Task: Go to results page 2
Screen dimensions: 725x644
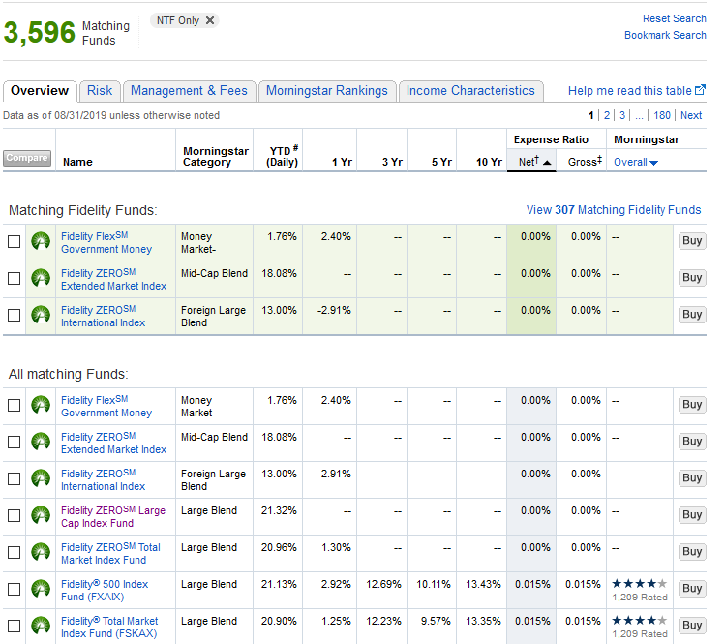Action: coord(607,115)
